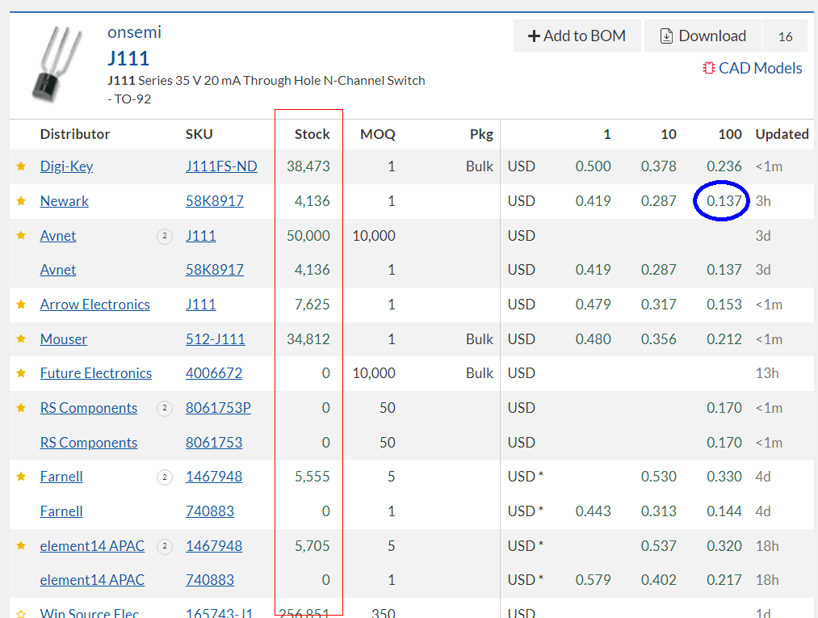
Task: Expand RS Components' 2 offers badge
Action: pos(165,408)
